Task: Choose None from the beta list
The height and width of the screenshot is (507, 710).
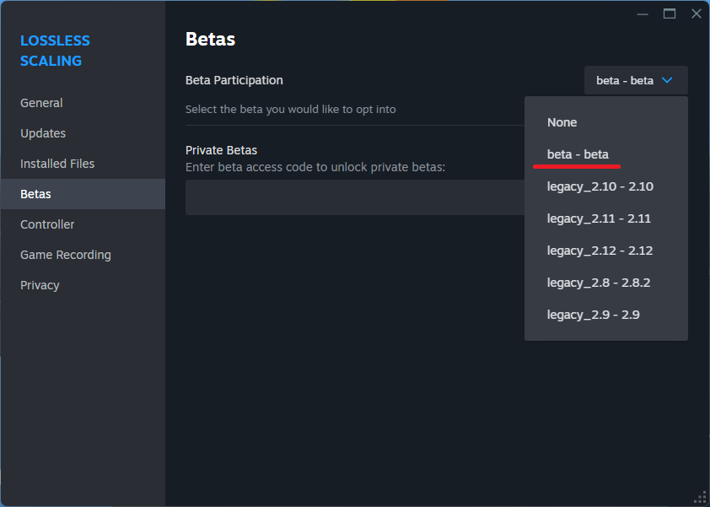Action: tap(562, 122)
